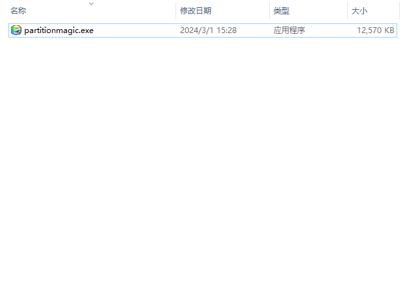Sort files by the 名称 column header
Viewport: 405px width, 284px height.
click(x=18, y=11)
